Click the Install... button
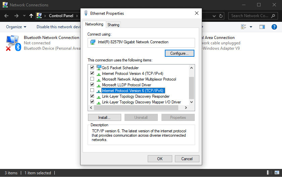This screenshot has width=282, height=177. point(104,118)
